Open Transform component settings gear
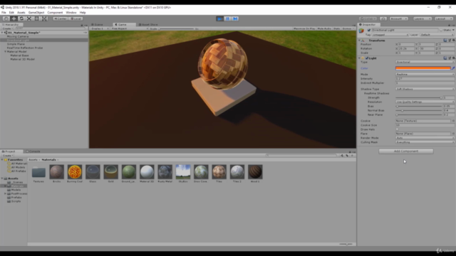The image size is (456, 256). [453, 41]
